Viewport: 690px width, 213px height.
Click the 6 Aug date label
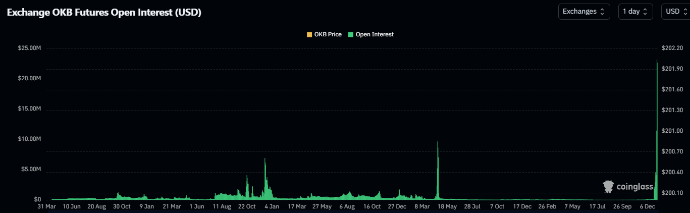[x=347, y=206]
